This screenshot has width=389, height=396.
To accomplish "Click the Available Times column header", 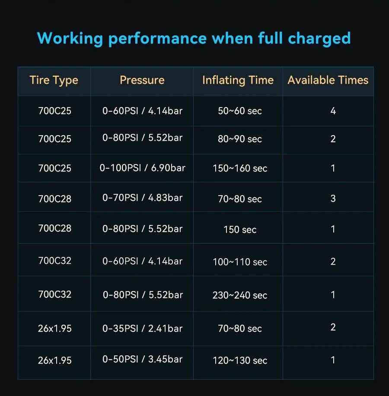I will (x=328, y=80).
